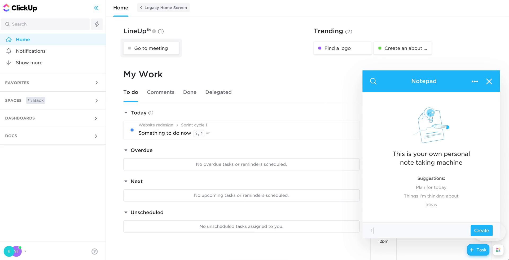The width and height of the screenshot is (509, 260).
Task: Click the priority lines icon beside Something to do now
Action: [x=208, y=133]
